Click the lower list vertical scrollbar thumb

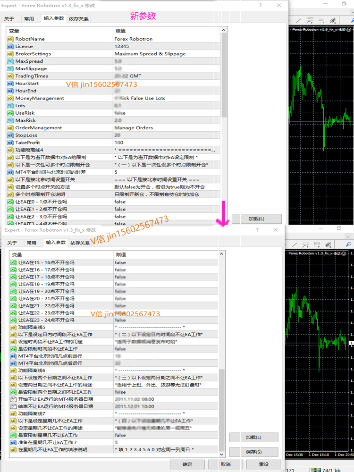(x=221, y=410)
